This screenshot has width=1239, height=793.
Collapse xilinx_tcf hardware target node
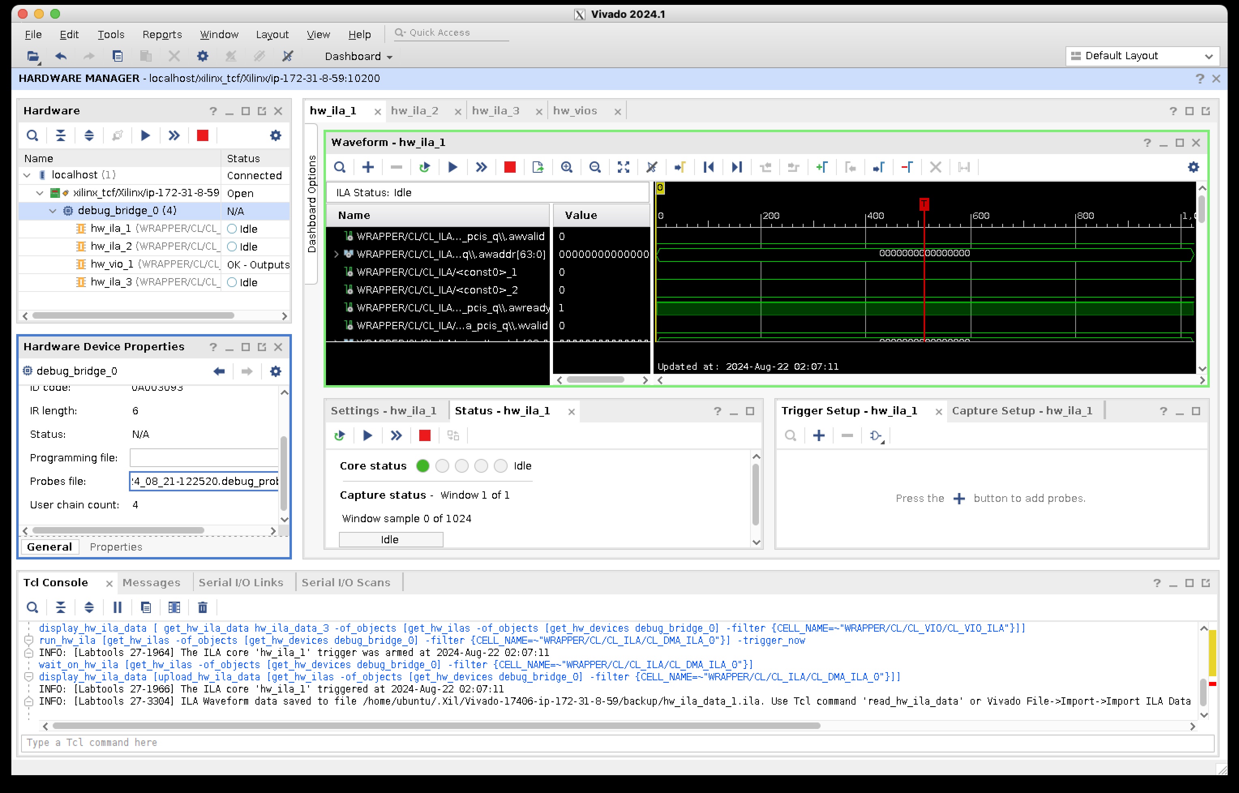coord(40,193)
